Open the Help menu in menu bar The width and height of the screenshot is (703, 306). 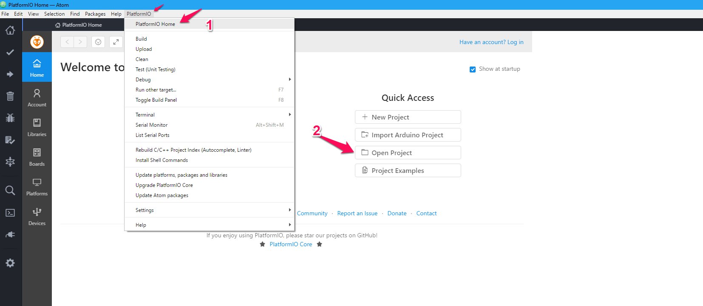pyautogui.click(x=116, y=14)
